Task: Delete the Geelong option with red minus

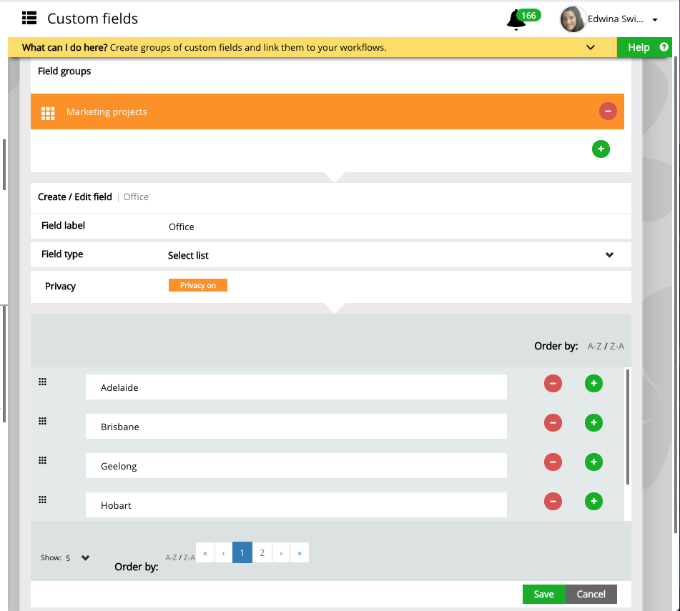Action: [x=553, y=462]
